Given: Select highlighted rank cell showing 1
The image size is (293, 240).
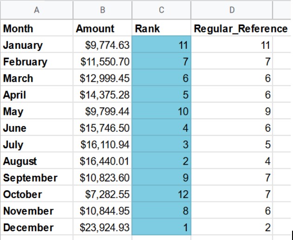Looking at the screenshot, I should 161,228.
